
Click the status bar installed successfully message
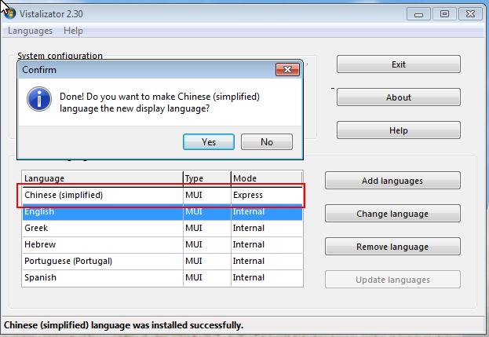(x=123, y=325)
